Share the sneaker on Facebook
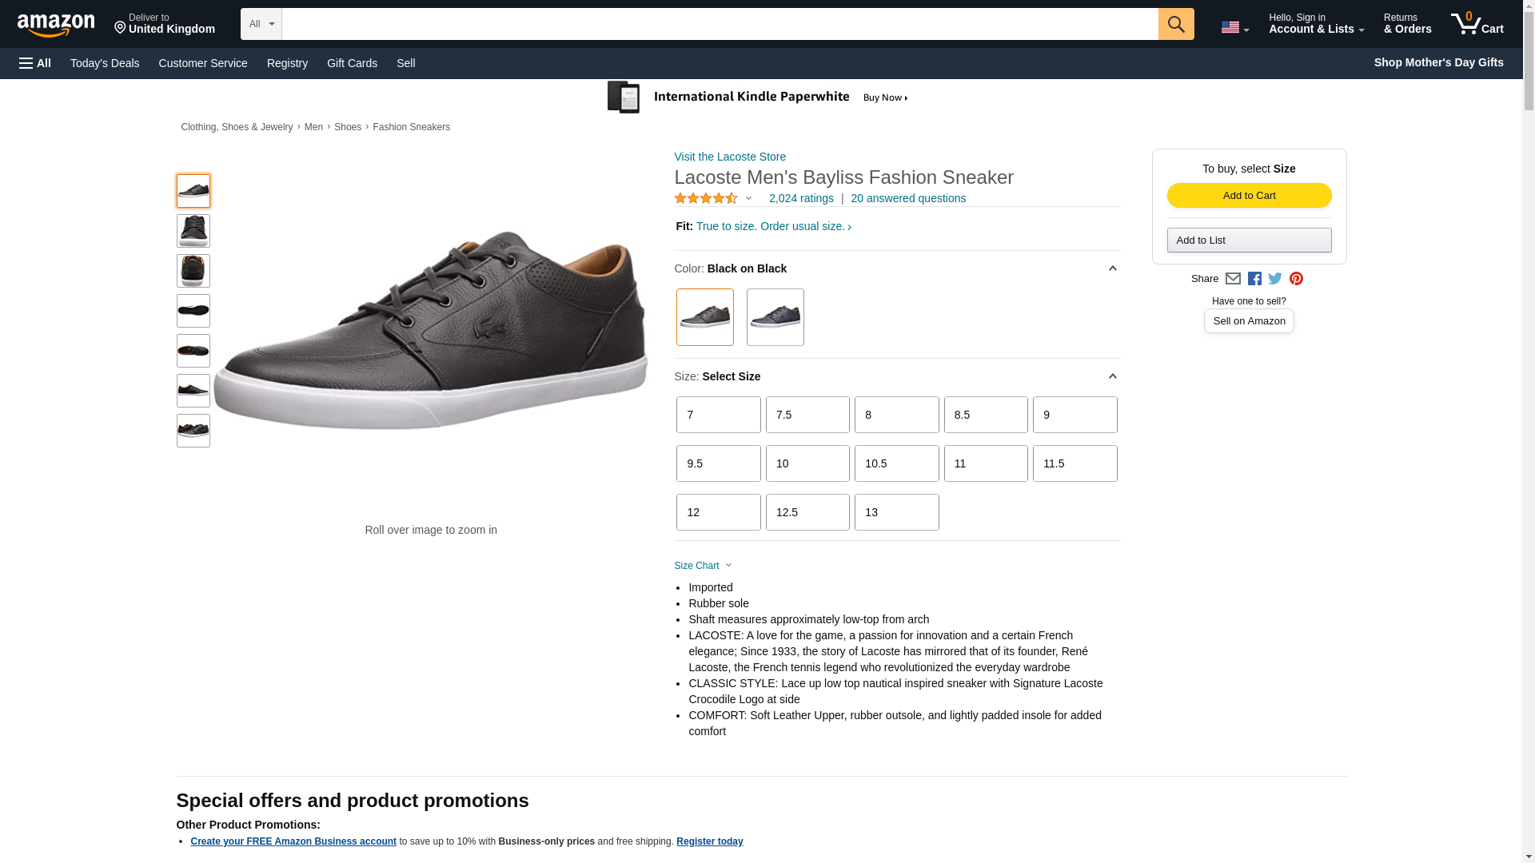Screen dimensions: 1535x863 point(1254,279)
